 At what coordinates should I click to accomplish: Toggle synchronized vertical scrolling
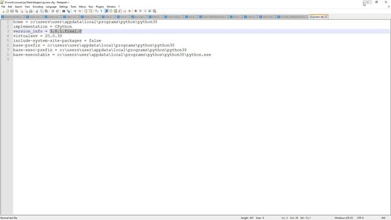(x=86, y=11)
